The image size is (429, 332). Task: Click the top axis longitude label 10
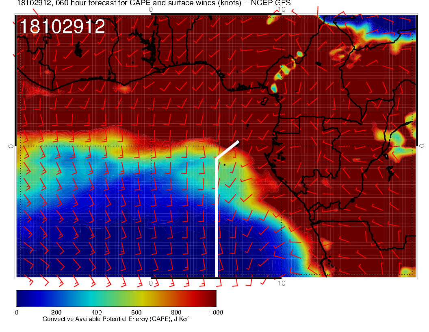pos(281,9)
